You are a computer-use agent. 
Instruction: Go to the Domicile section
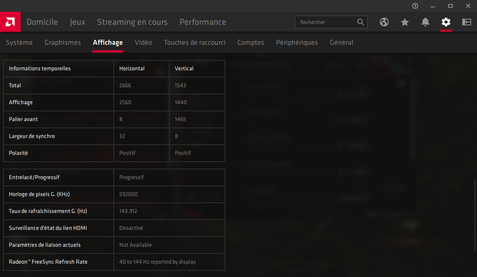(42, 22)
